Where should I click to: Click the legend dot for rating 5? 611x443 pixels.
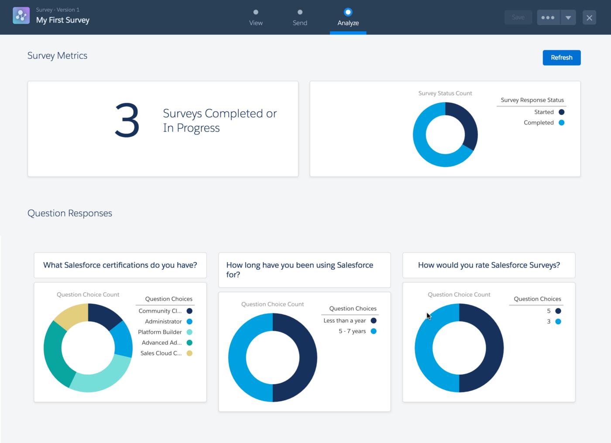point(558,311)
